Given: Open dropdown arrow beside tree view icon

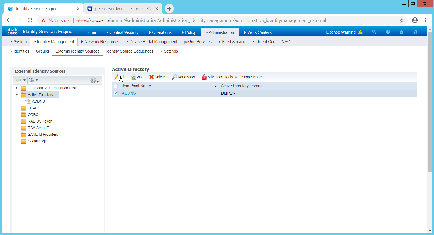Looking at the screenshot, I should tap(37, 80).
